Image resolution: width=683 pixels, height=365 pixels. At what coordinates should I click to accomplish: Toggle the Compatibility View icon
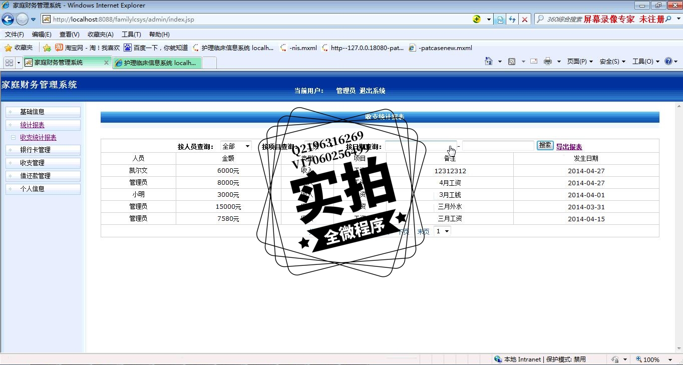tap(500, 20)
